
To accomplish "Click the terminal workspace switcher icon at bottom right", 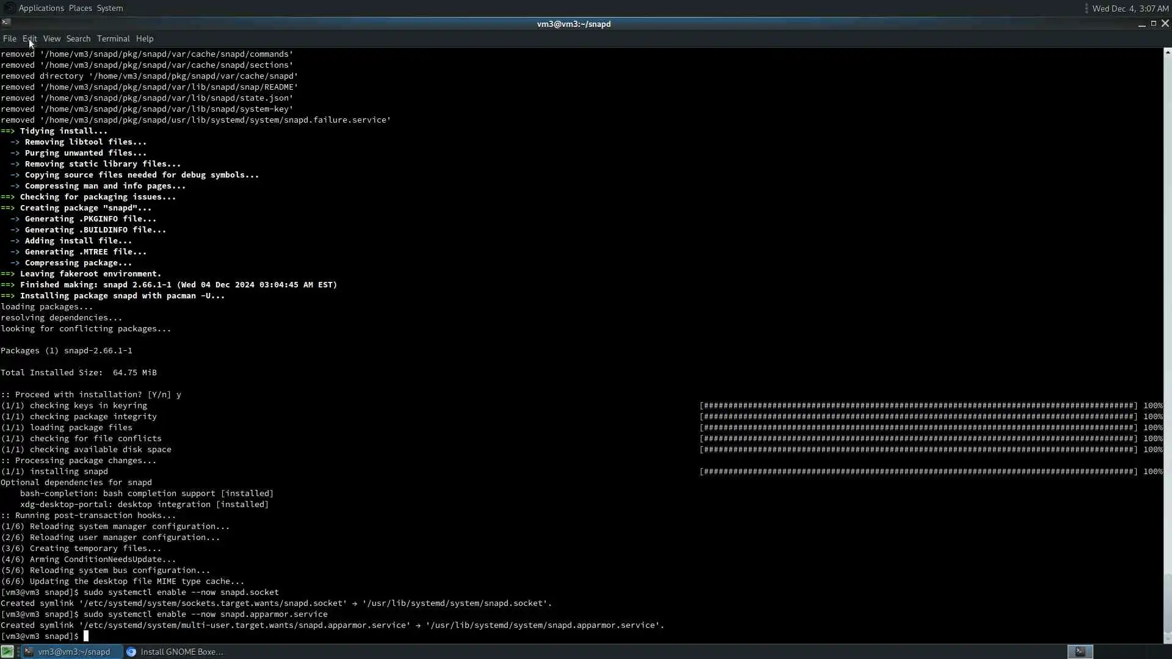I will tap(1080, 652).
